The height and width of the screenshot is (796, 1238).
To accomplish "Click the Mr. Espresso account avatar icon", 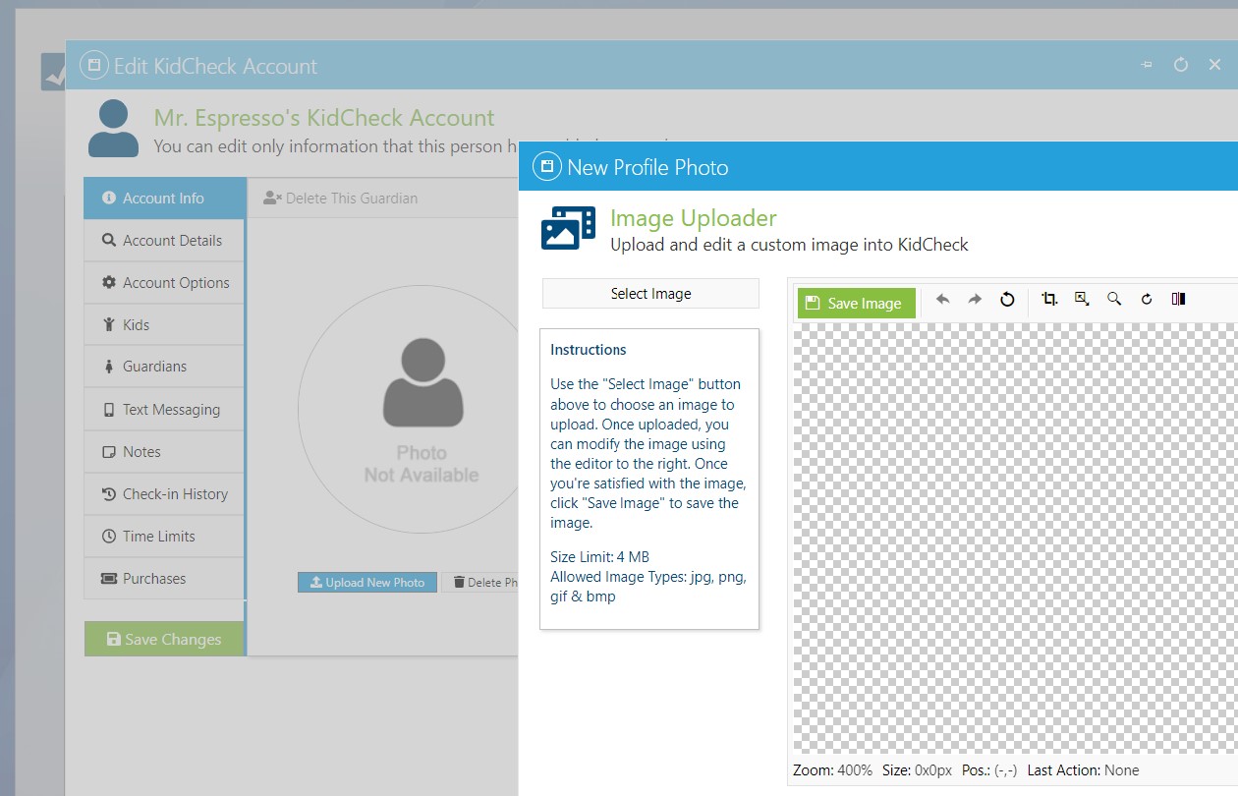I will pyautogui.click(x=113, y=129).
